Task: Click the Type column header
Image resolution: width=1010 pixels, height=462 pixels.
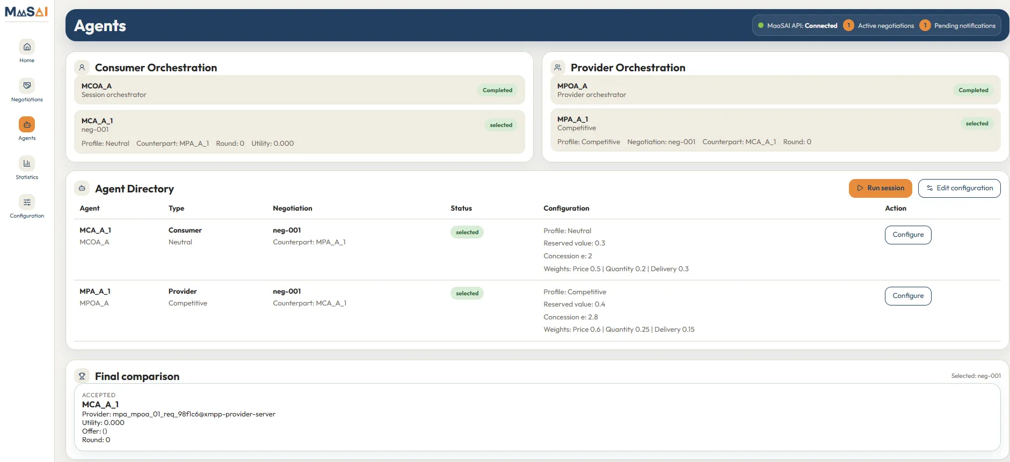Action: click(176, 208)
